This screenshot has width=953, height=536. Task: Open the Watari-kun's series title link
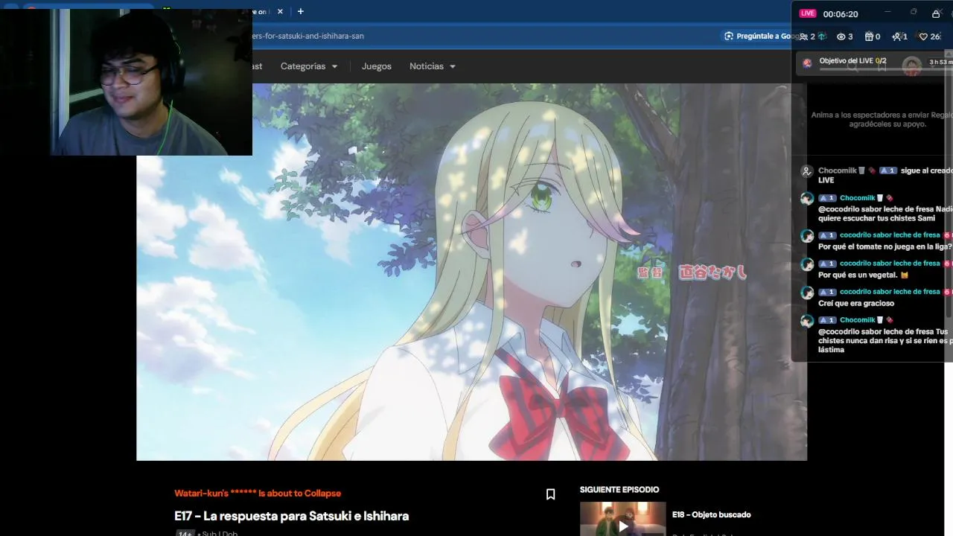pos(258,494)
